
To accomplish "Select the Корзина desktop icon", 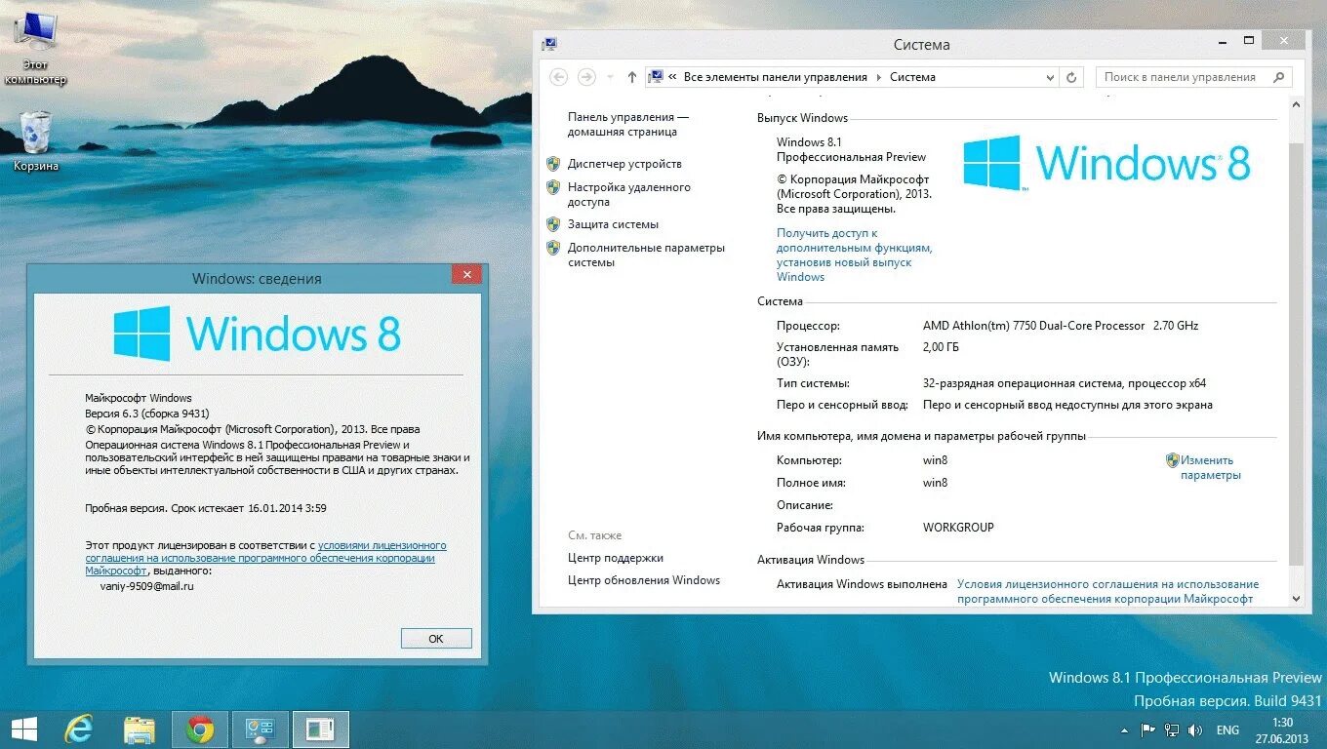I will [35, 141].
